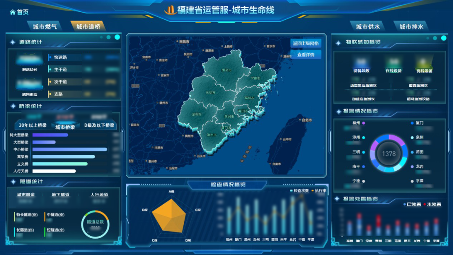Click the 台北市 marker on map

(x=305, y=120)
